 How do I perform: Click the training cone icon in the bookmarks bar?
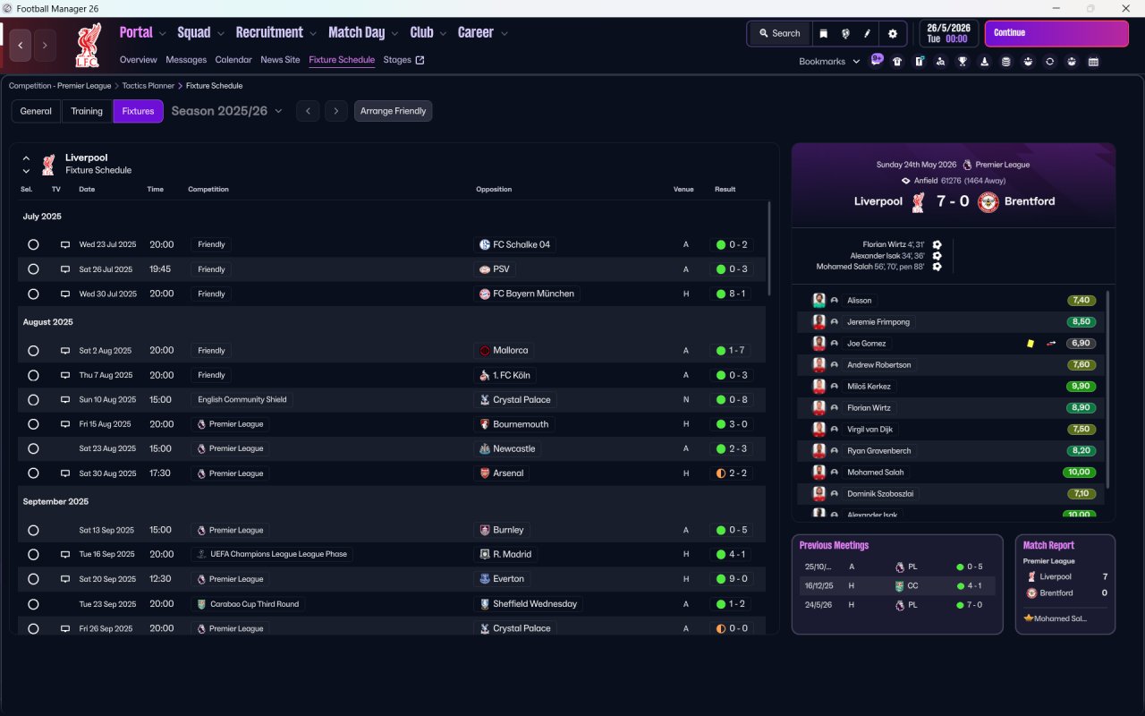985,62
